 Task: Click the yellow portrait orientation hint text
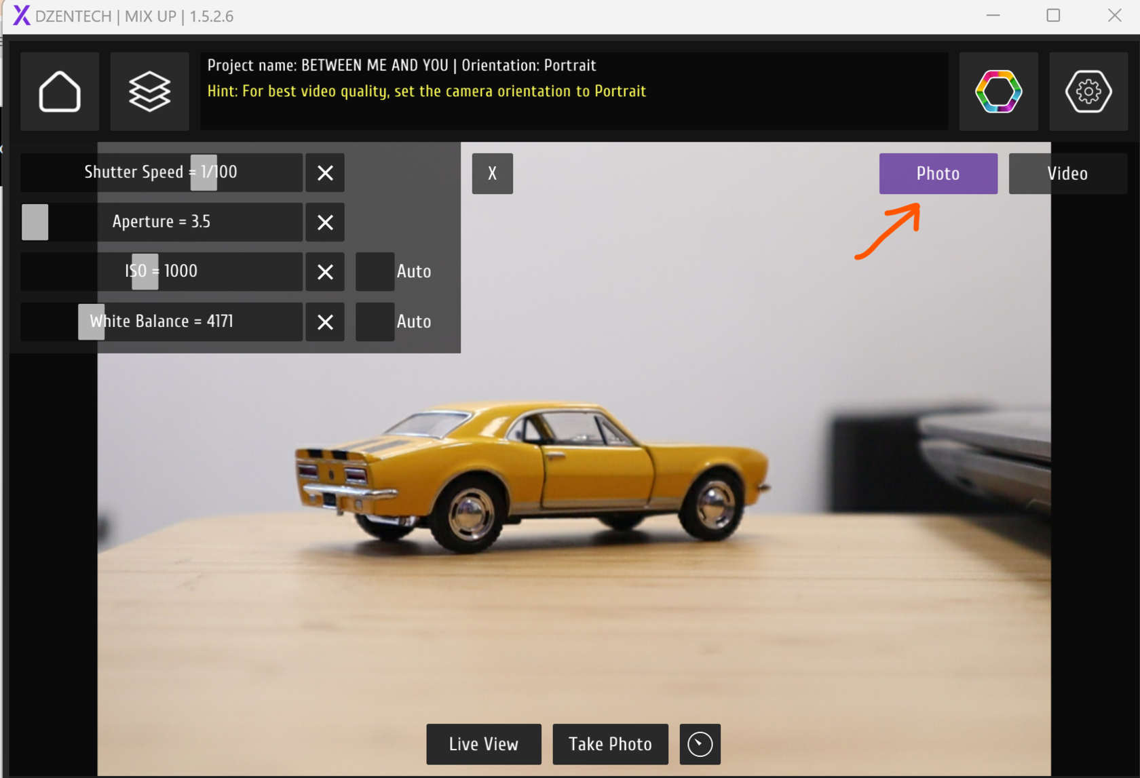[x=427, y=92]
